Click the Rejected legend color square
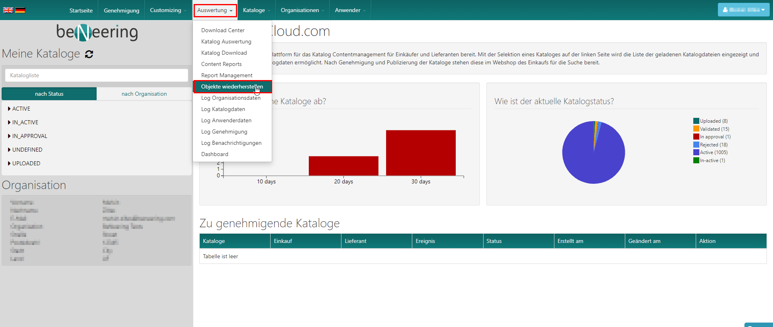 (x=696, y=145)
